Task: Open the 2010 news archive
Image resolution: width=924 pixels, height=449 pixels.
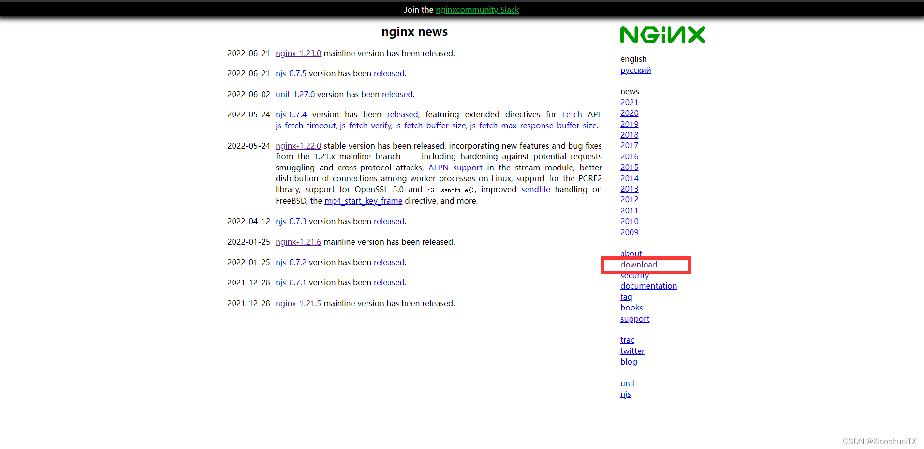Action: point(630,221)
